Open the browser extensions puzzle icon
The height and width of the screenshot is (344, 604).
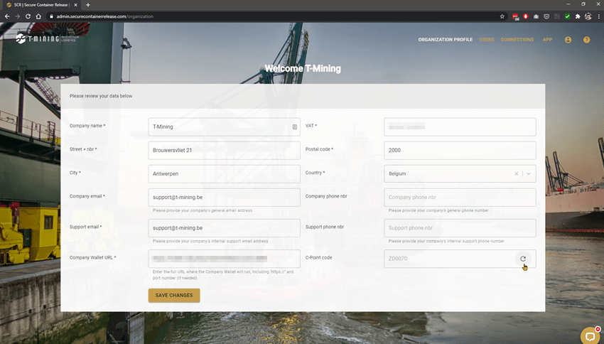coord(578,16)
